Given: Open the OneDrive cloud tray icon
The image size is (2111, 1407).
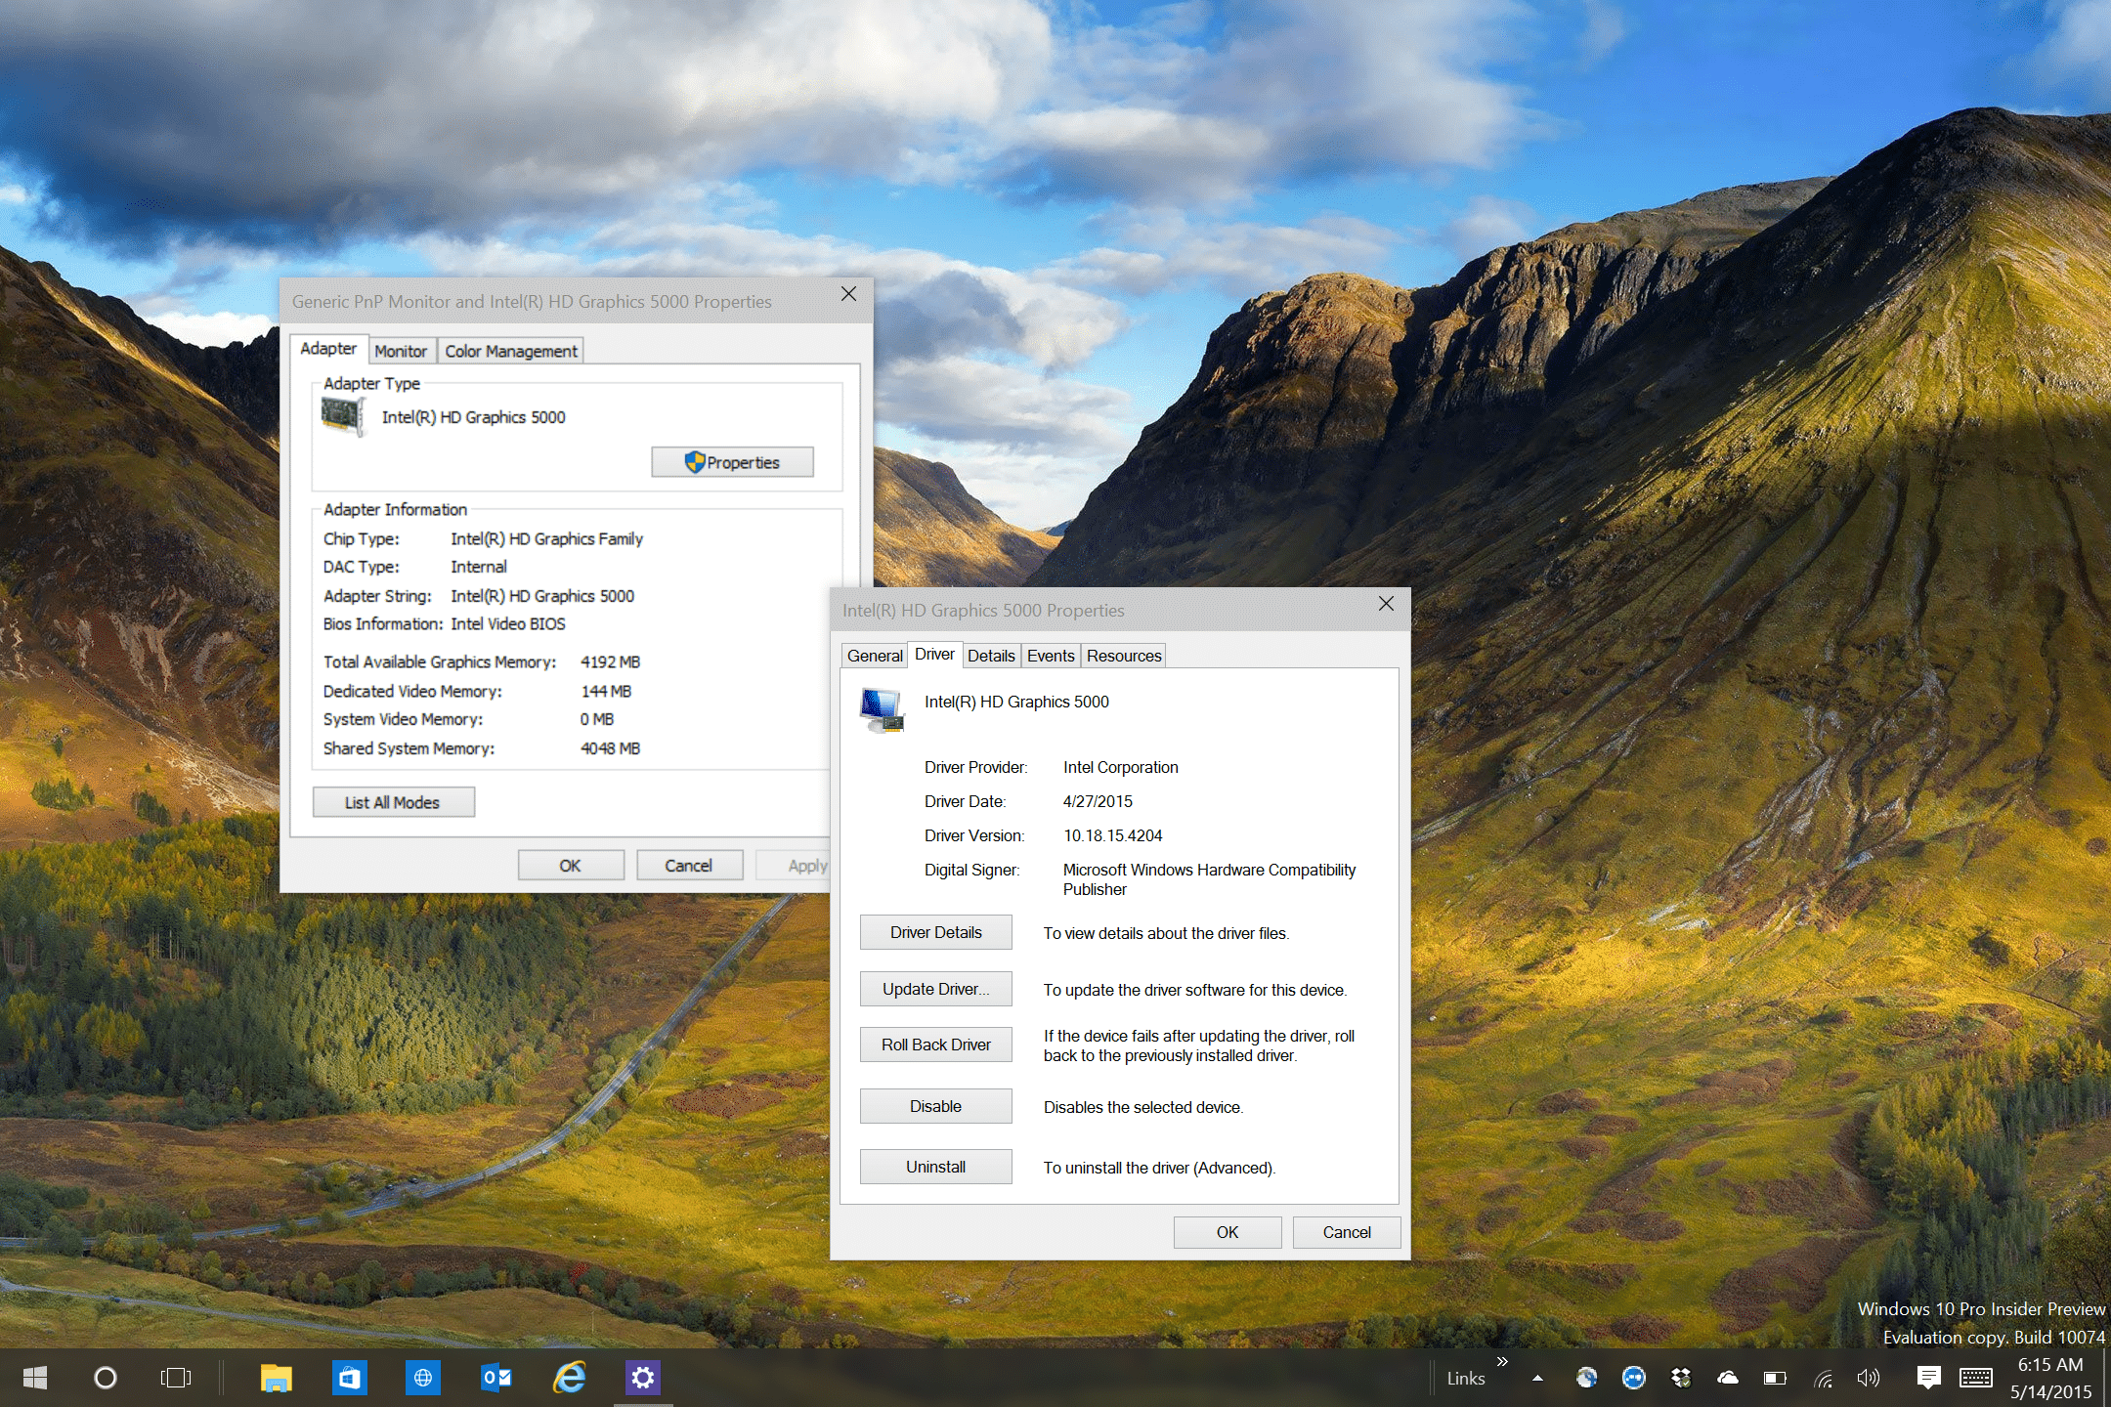Looking at the screenshot, I should tap(1728, 1378).
